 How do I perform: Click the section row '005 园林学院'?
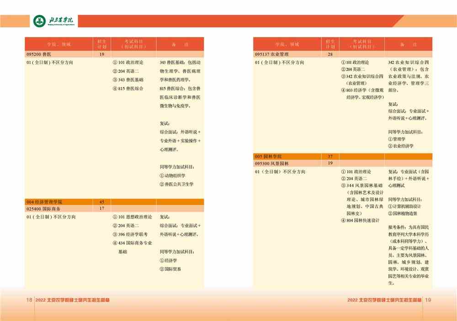pos(343,156)
